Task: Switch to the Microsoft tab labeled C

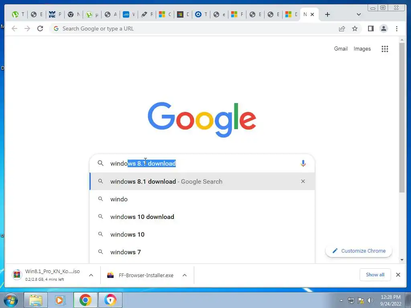Action: 165,14
